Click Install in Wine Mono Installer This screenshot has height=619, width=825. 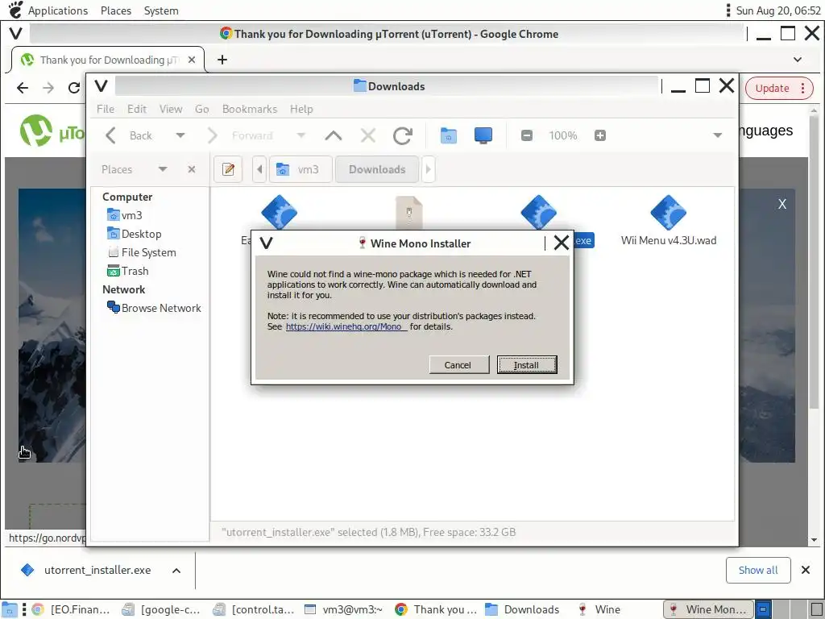click(x=527, y=365)
